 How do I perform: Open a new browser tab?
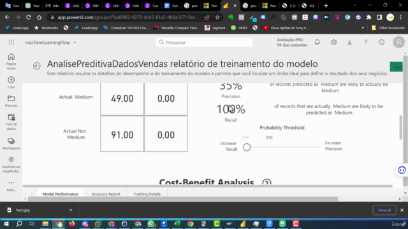pyautogui.click(x=326, y=6)
